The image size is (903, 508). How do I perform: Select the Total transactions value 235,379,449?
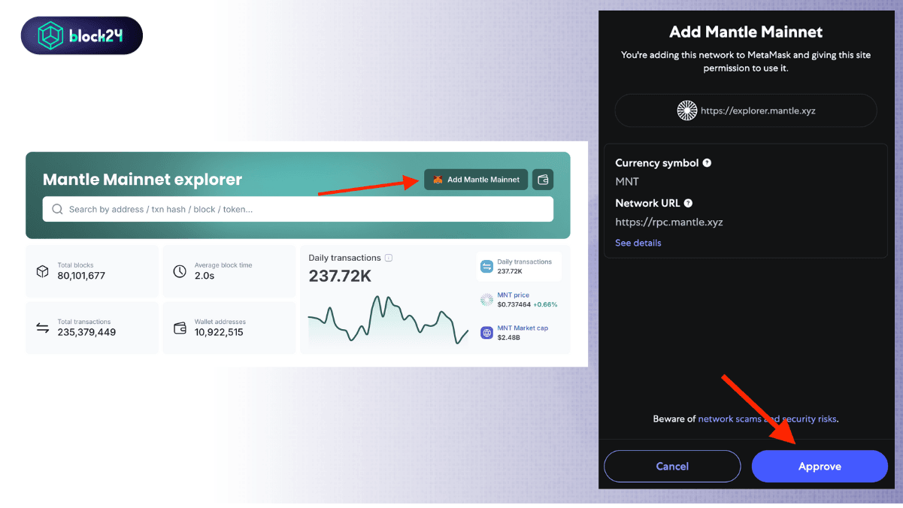tap(86, 332)
